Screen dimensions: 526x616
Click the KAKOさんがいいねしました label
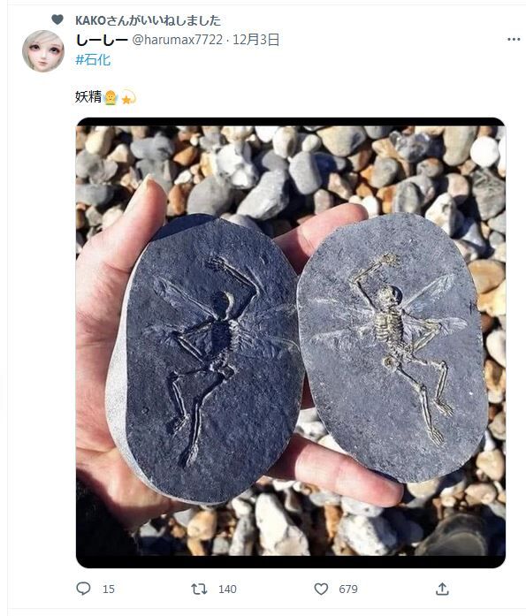click(x=149, y=20)
